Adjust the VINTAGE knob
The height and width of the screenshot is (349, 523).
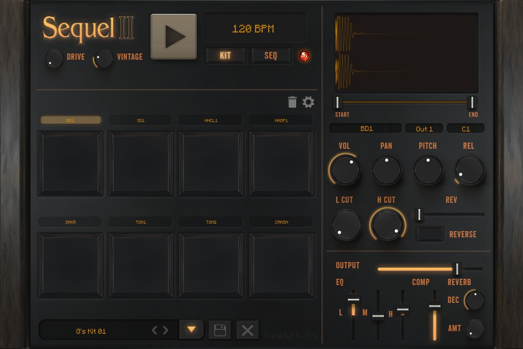(104, 58)
